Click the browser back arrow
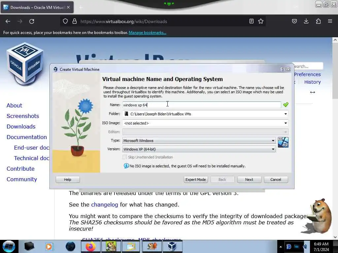The image size is (338, 253). (8, 21)
